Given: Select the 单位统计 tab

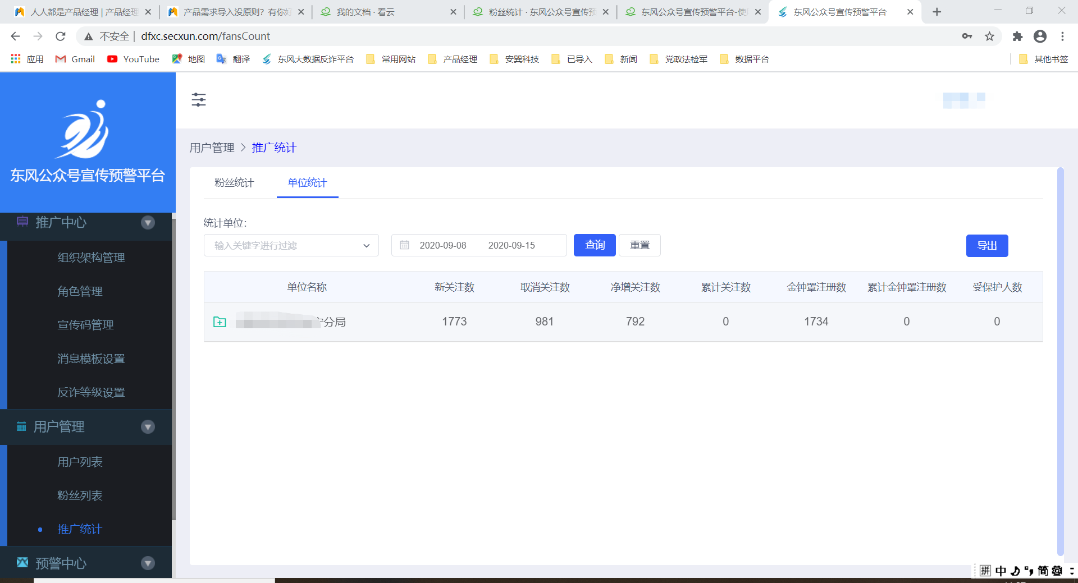Looking at the screenshot, I should point(307,183).
